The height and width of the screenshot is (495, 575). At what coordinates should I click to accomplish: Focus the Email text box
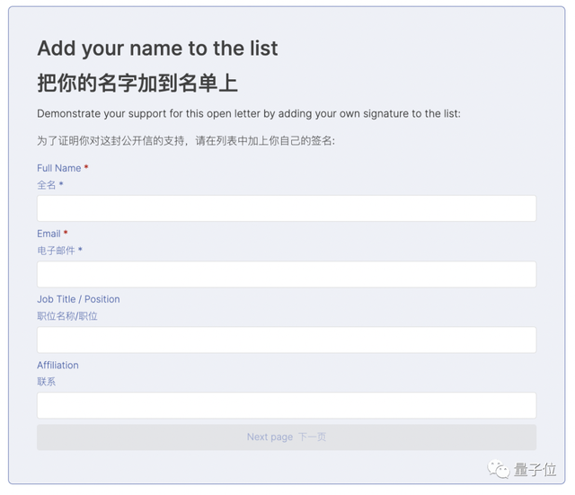pyautogui.click(x=287, y=274)
